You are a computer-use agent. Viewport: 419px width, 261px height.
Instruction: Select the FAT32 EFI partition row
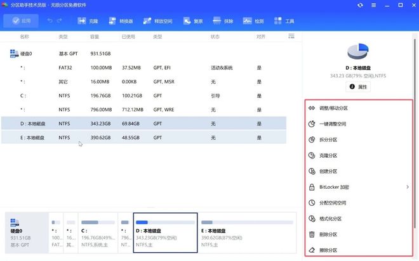[x=143, y=68]
